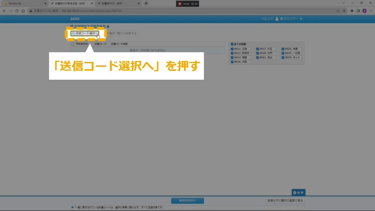The width and height of the screenshot is (375, 211).
Task: Uncheck store 0050. ネット
Action: tap(283, 58)
